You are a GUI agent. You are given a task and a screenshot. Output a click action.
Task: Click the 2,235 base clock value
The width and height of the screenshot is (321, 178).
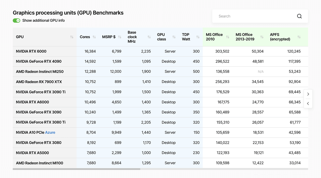(x=146, y=52)
